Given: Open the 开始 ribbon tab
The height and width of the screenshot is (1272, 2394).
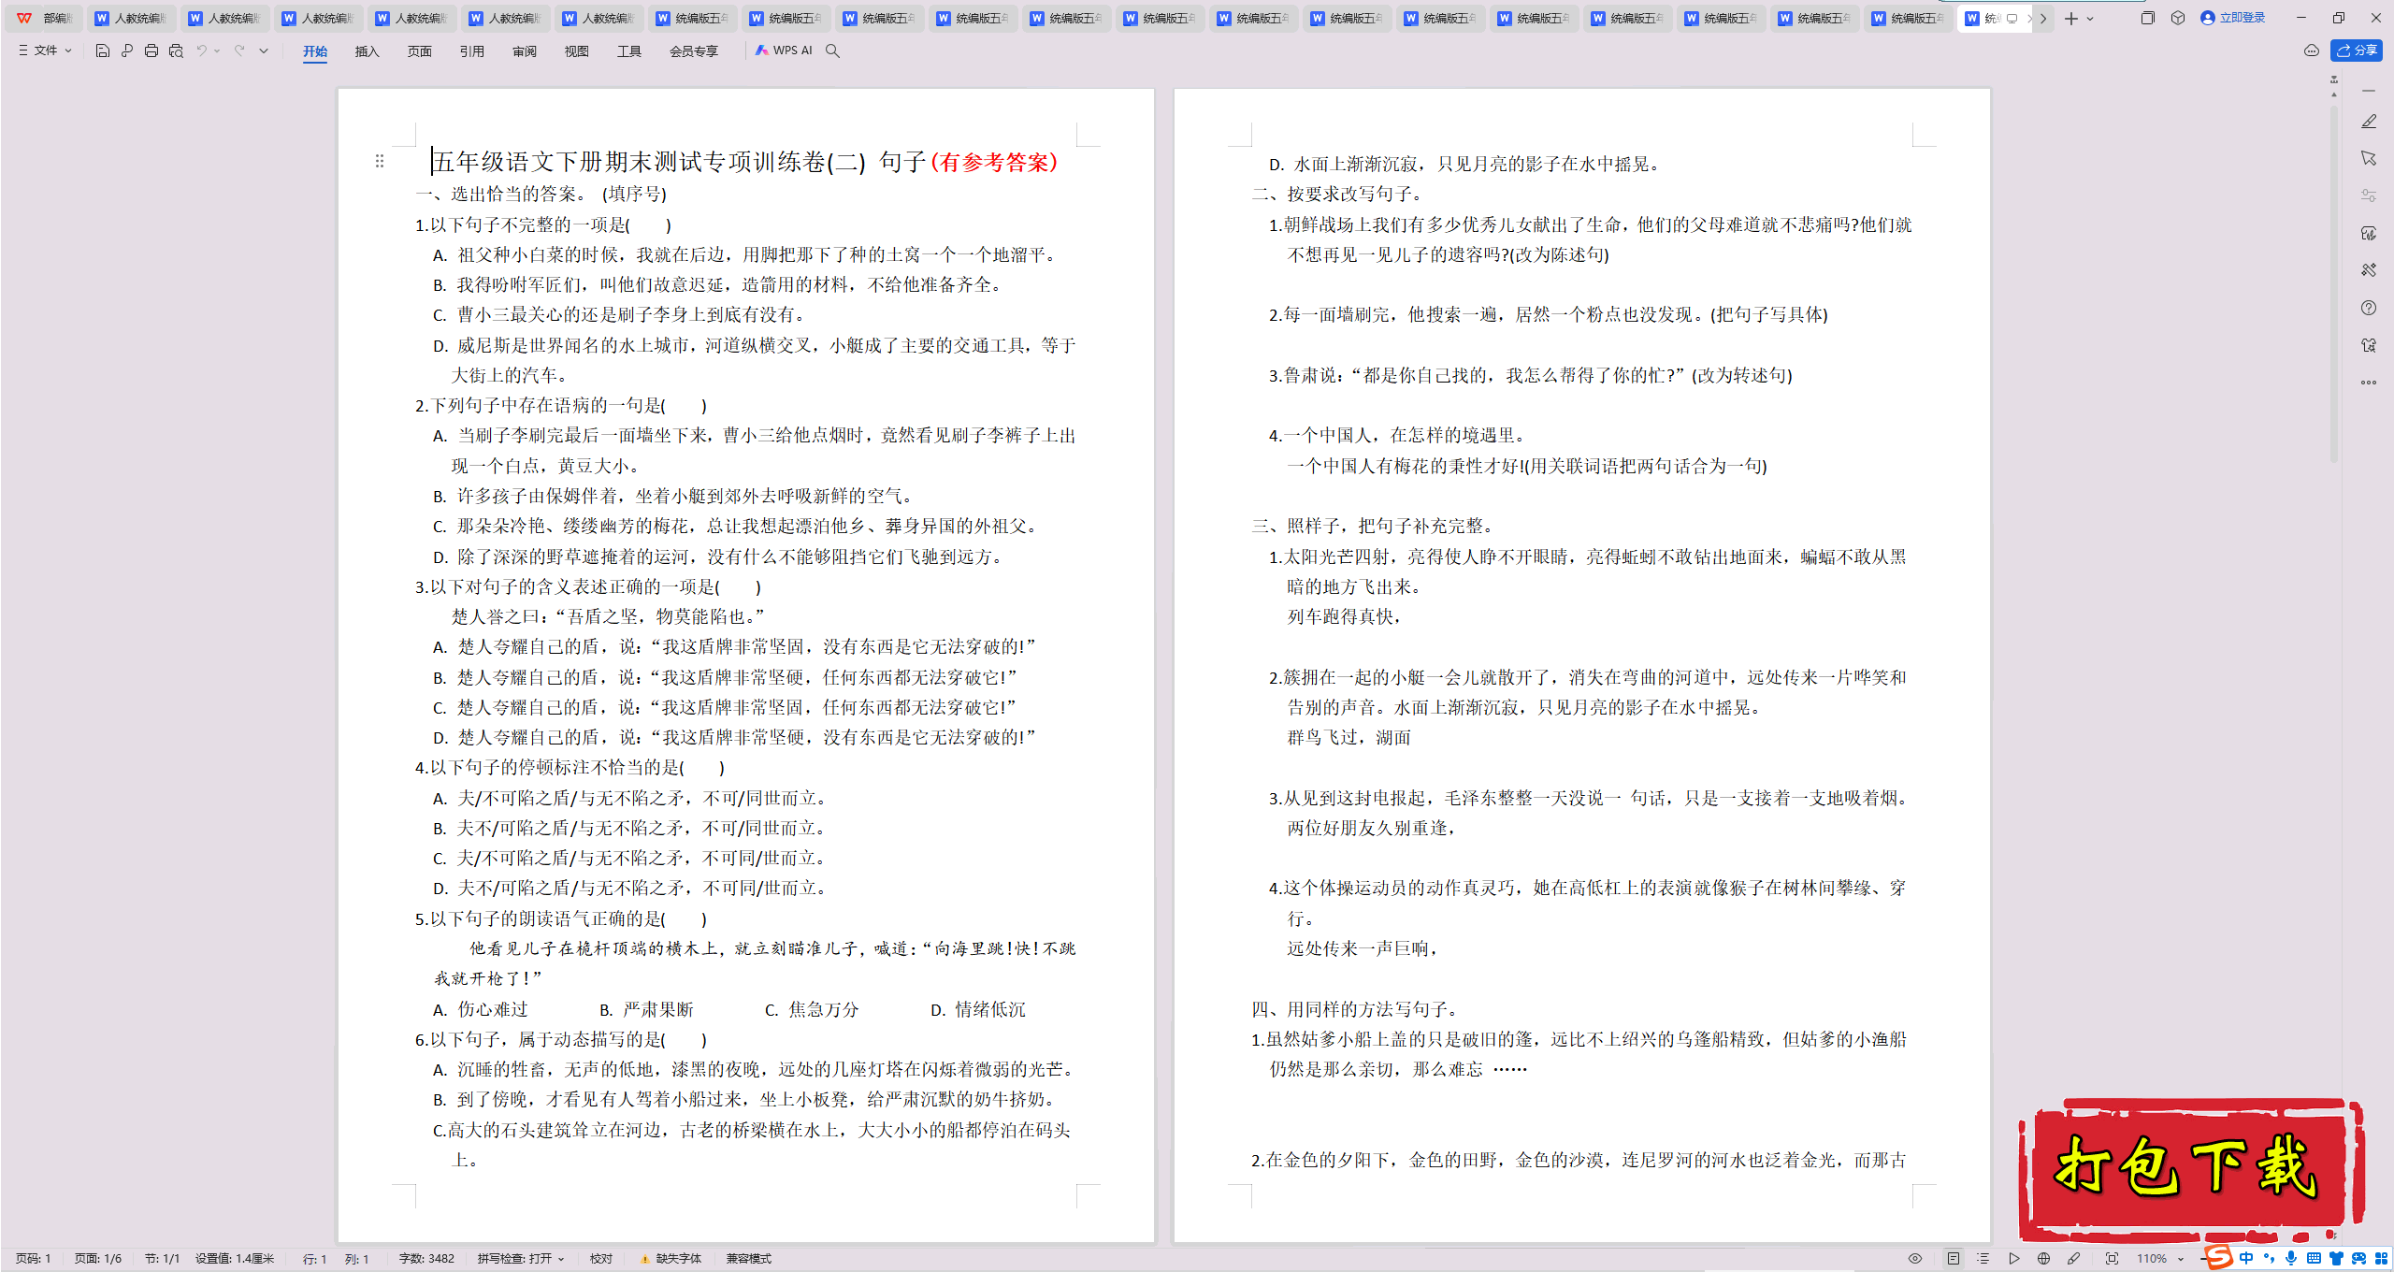Looking at the screenshot, I should coord(315,51).
